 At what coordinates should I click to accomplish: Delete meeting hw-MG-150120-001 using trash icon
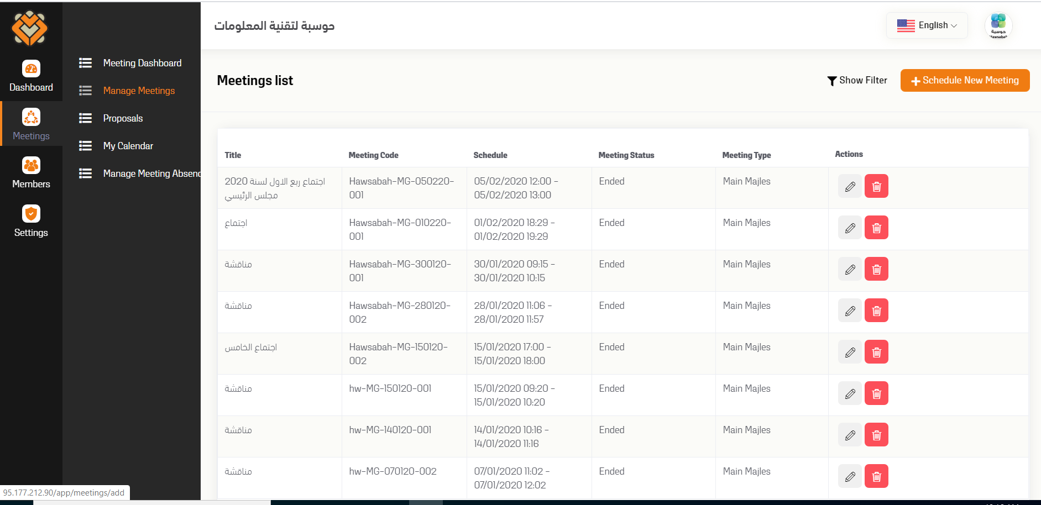point(876,393)
